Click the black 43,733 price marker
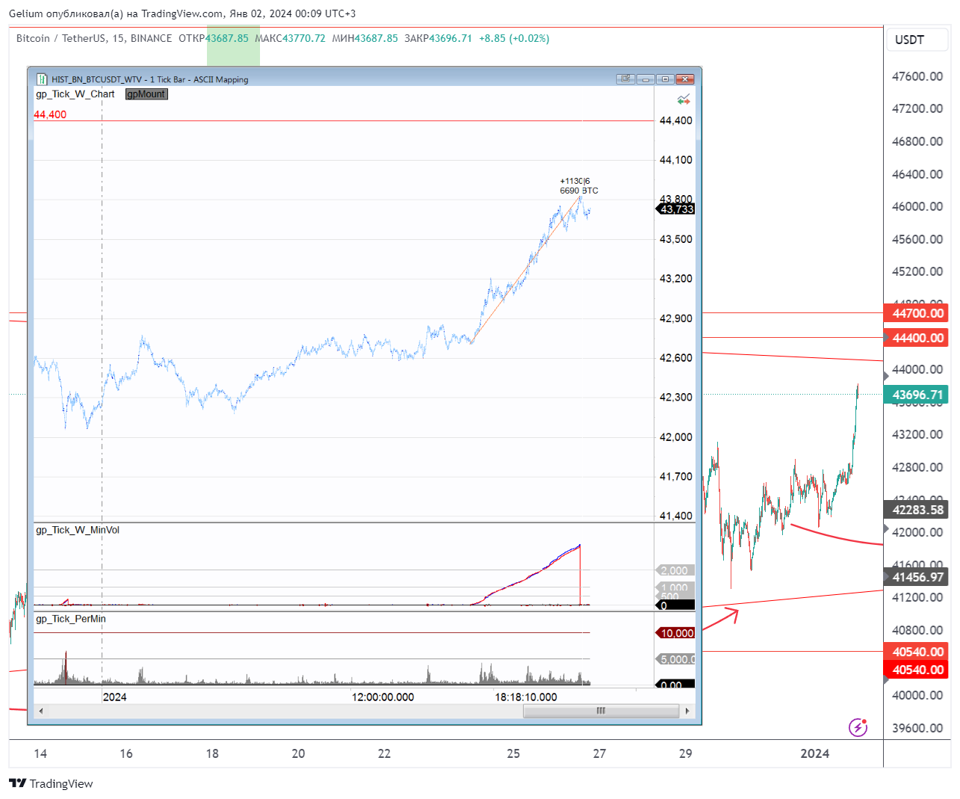The height and width of the screenshot is (799, 960). [x=676, y=209]
